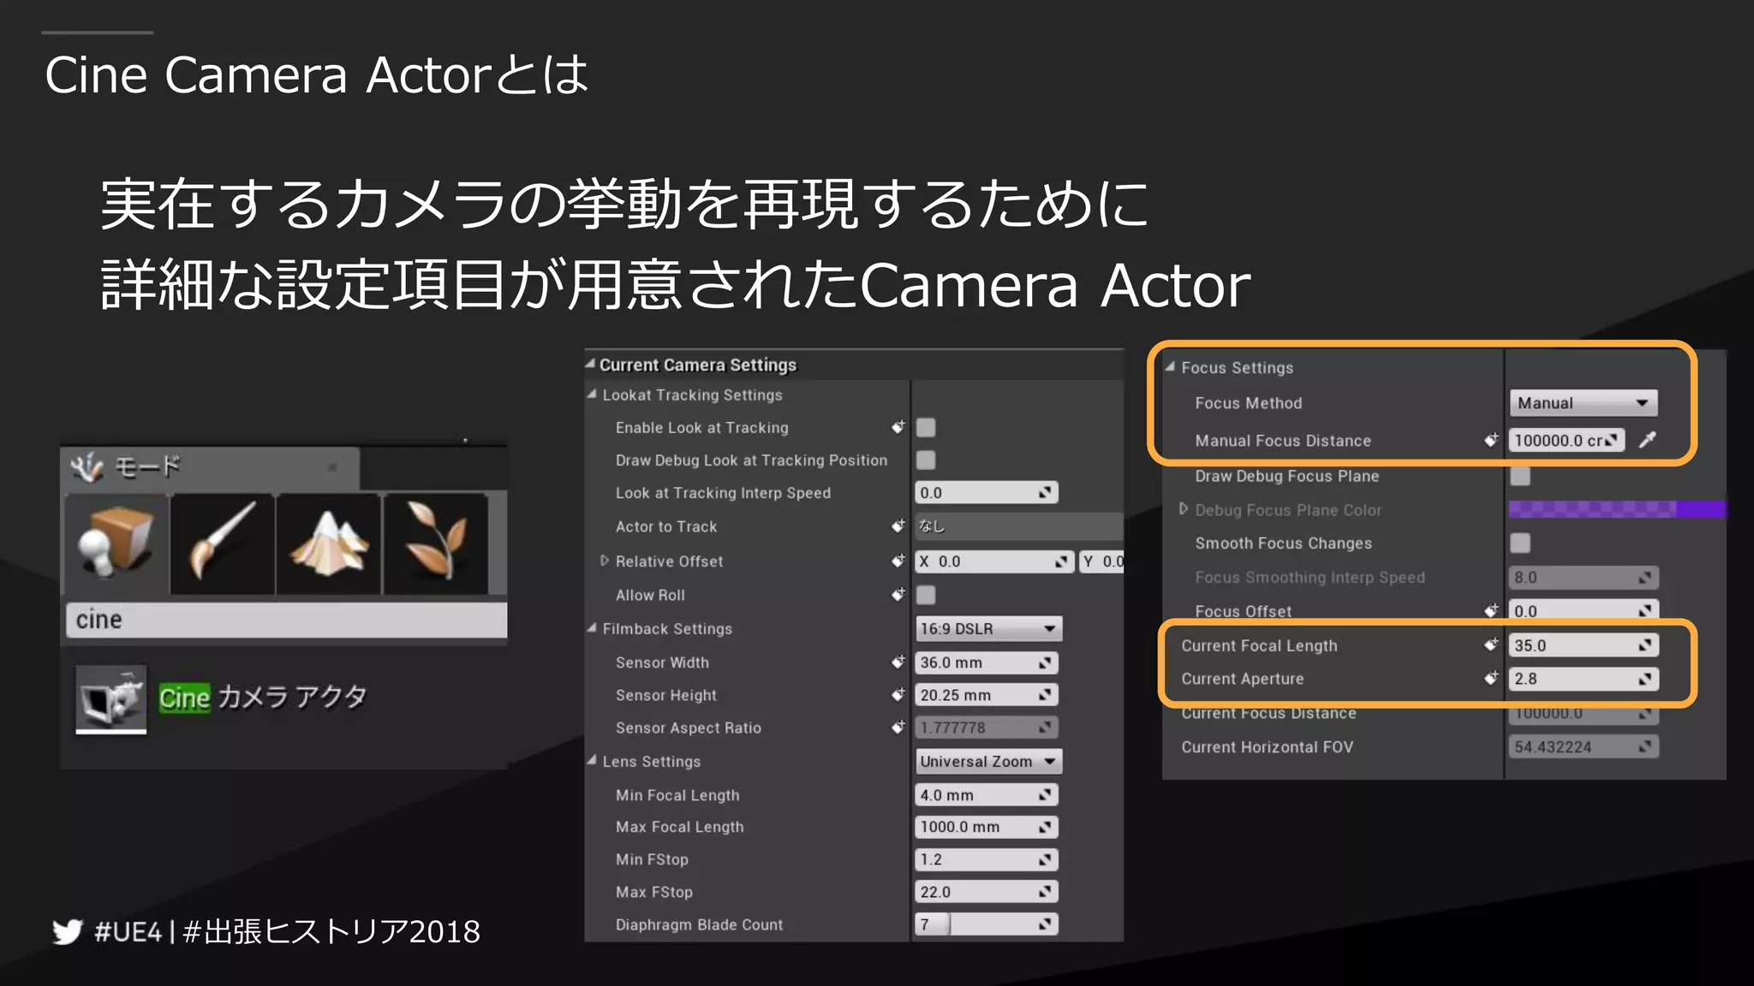Click the Modes tab tool icon
This screenshot has width=1754, height=986.
pyautogui.click(x=87, y=467)
